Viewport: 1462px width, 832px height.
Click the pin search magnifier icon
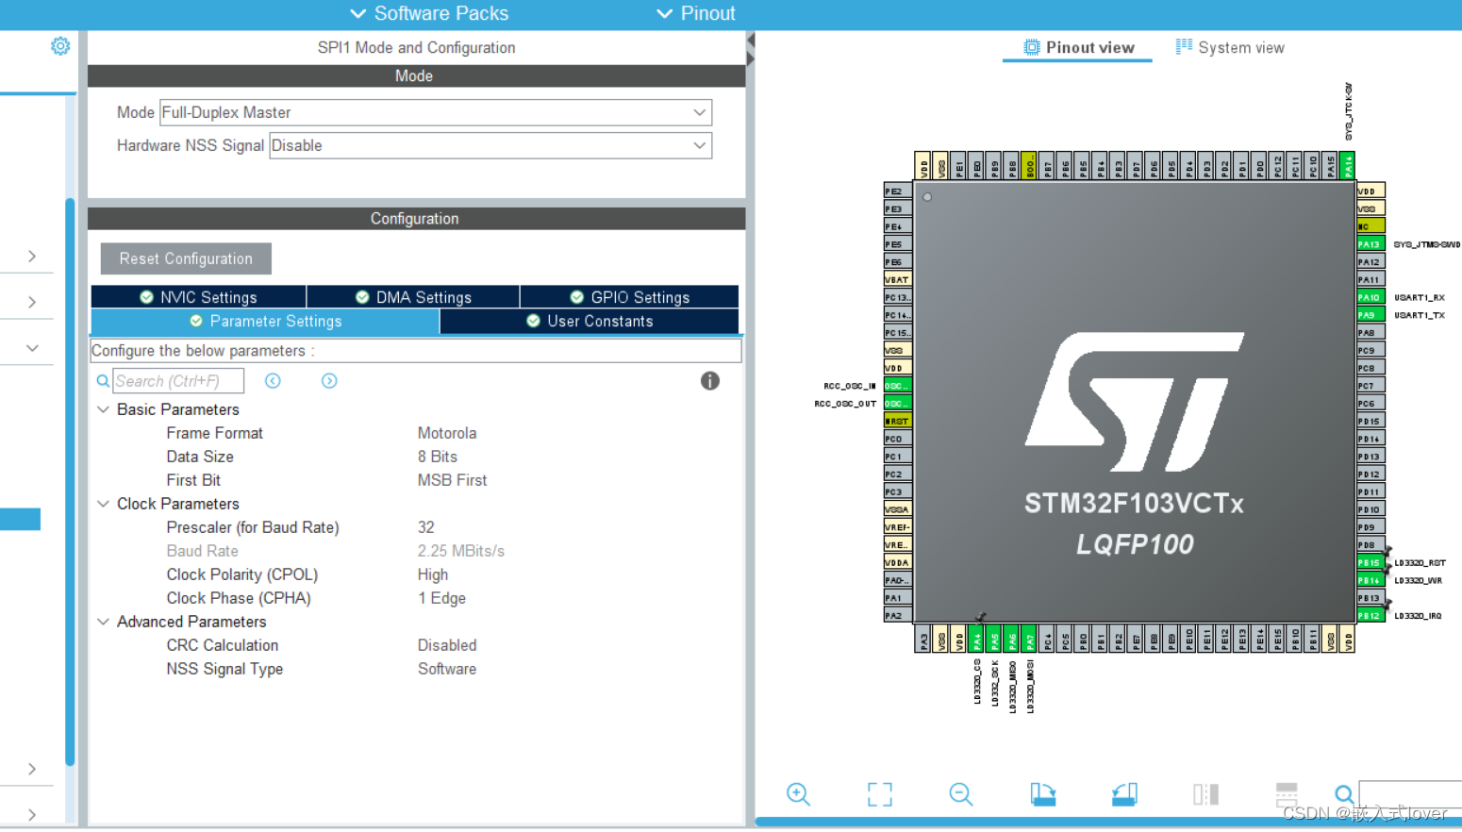pyautogui.click(x=1344, y=794)
